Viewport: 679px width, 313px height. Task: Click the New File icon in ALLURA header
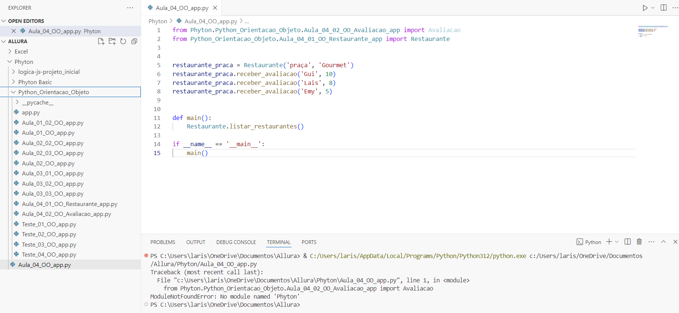101,41
